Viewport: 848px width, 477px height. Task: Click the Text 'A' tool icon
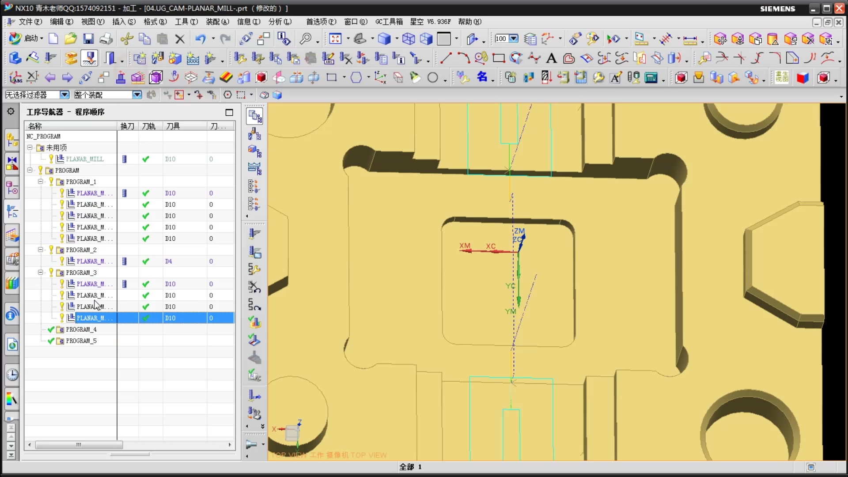[551, 58]
